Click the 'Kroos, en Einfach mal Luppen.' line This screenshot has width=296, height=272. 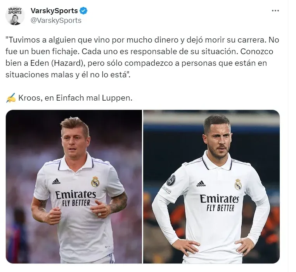click(x=75, y=98)
